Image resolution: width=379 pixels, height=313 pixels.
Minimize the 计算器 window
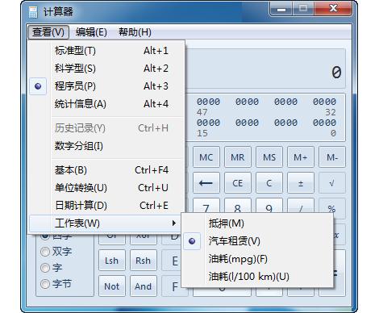[x=281, y=9]
